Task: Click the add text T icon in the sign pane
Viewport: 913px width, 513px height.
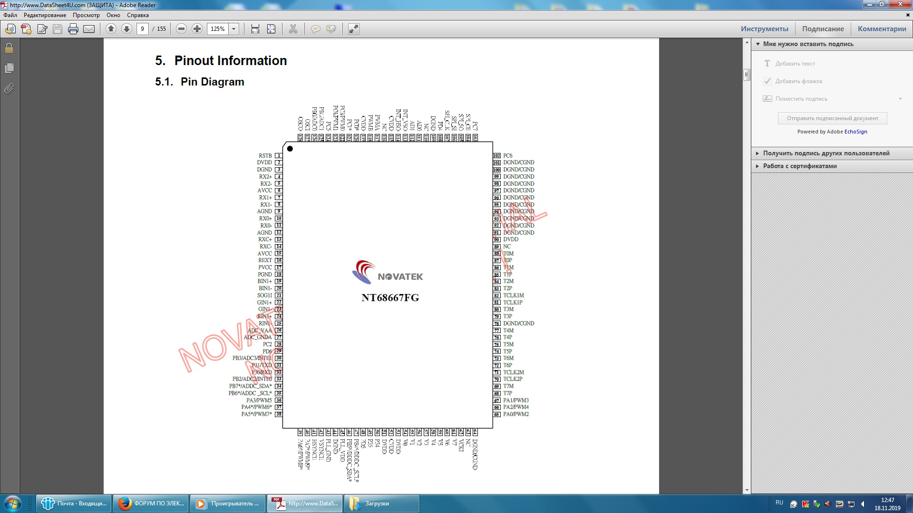Action: [x=767, y=64]
